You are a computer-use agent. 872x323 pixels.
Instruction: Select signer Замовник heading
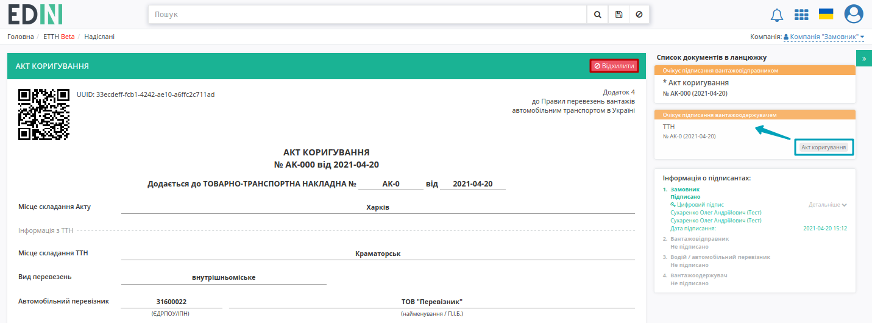pos(686,190)
